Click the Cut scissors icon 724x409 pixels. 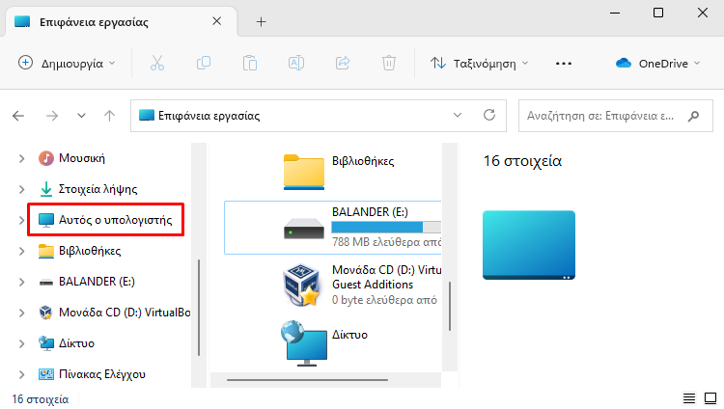pos(157,63)
